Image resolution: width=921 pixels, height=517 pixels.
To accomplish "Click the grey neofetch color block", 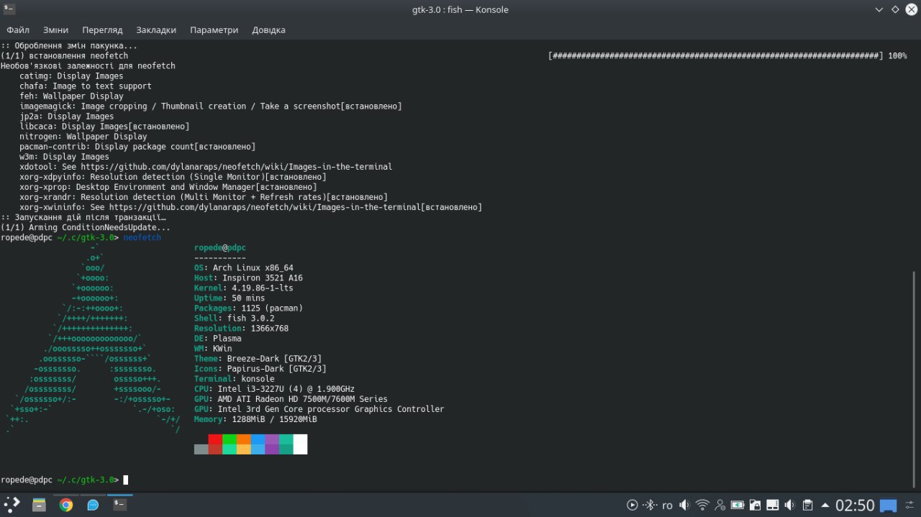I will tap(201, 449).
